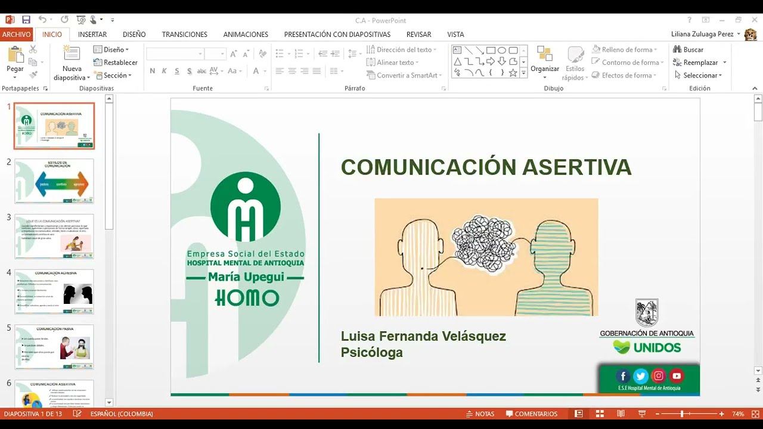The height and width of the screenshot is (429, 763).
Task: Open spell check icon in status bar
Action: tap(77, 414)
